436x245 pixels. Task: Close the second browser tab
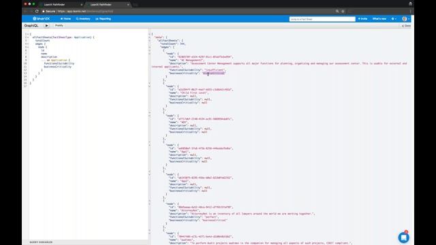click(128, 5)
